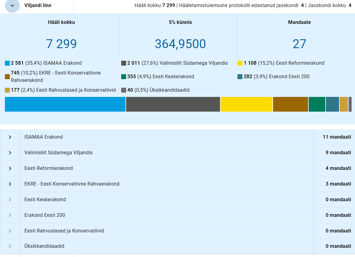Select Valimisliit Südamega Viljandis in party list
355x257 pixels.
[x=58, y=153]
